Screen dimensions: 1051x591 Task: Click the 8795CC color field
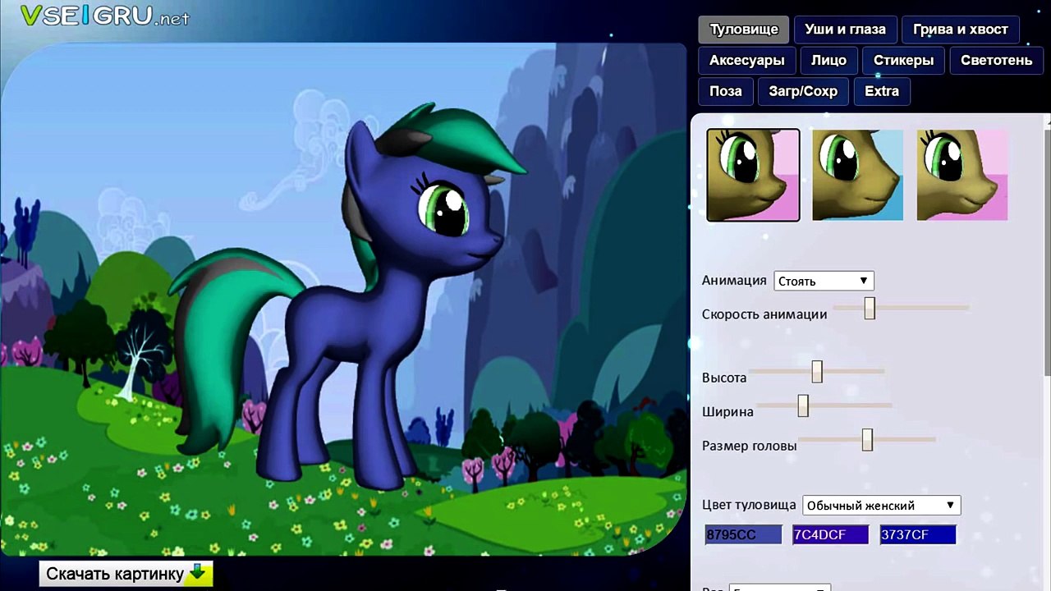tap(744, 535)
